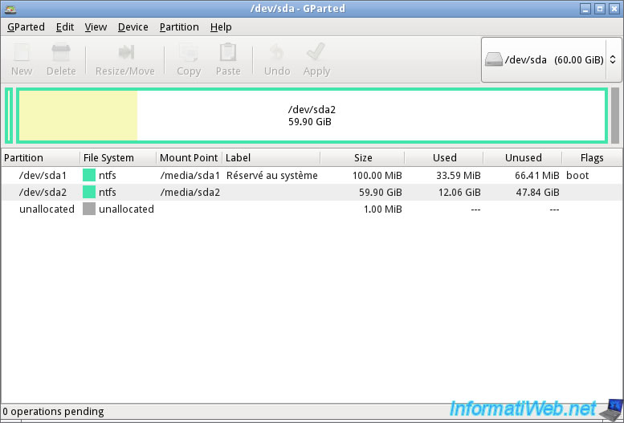Click the Copy partition toolbar icon
Screen dimensions: 624x423
188,52
